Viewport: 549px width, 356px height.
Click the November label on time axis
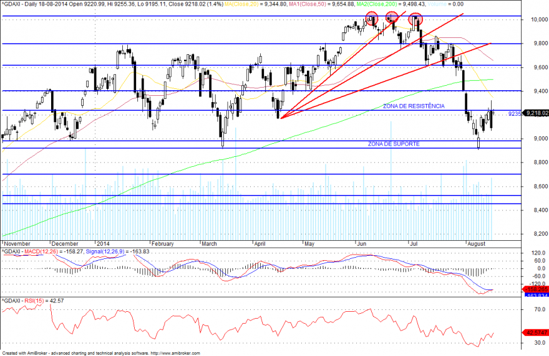(x=17, y=244)
